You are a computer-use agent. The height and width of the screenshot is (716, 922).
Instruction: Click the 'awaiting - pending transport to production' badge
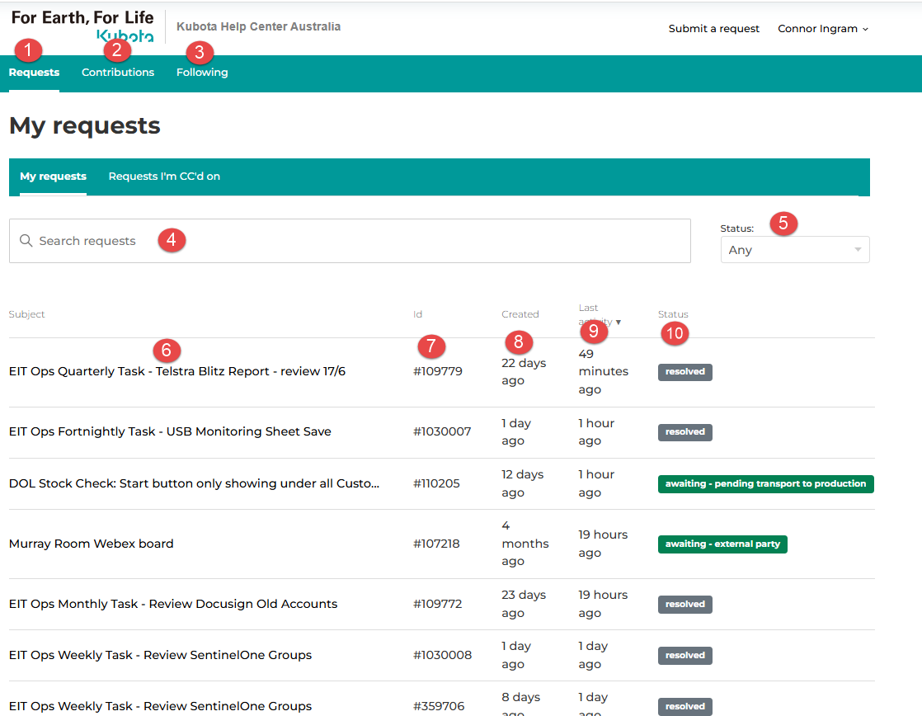tap(765, 483)
